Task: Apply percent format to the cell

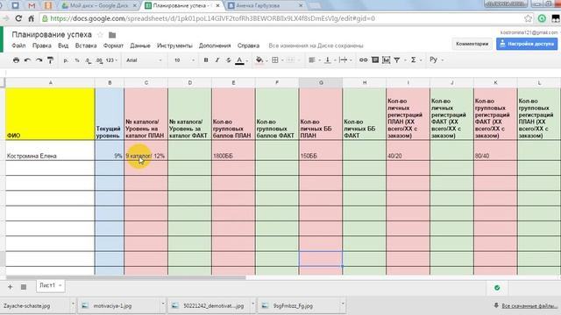Action: (77, 60)
